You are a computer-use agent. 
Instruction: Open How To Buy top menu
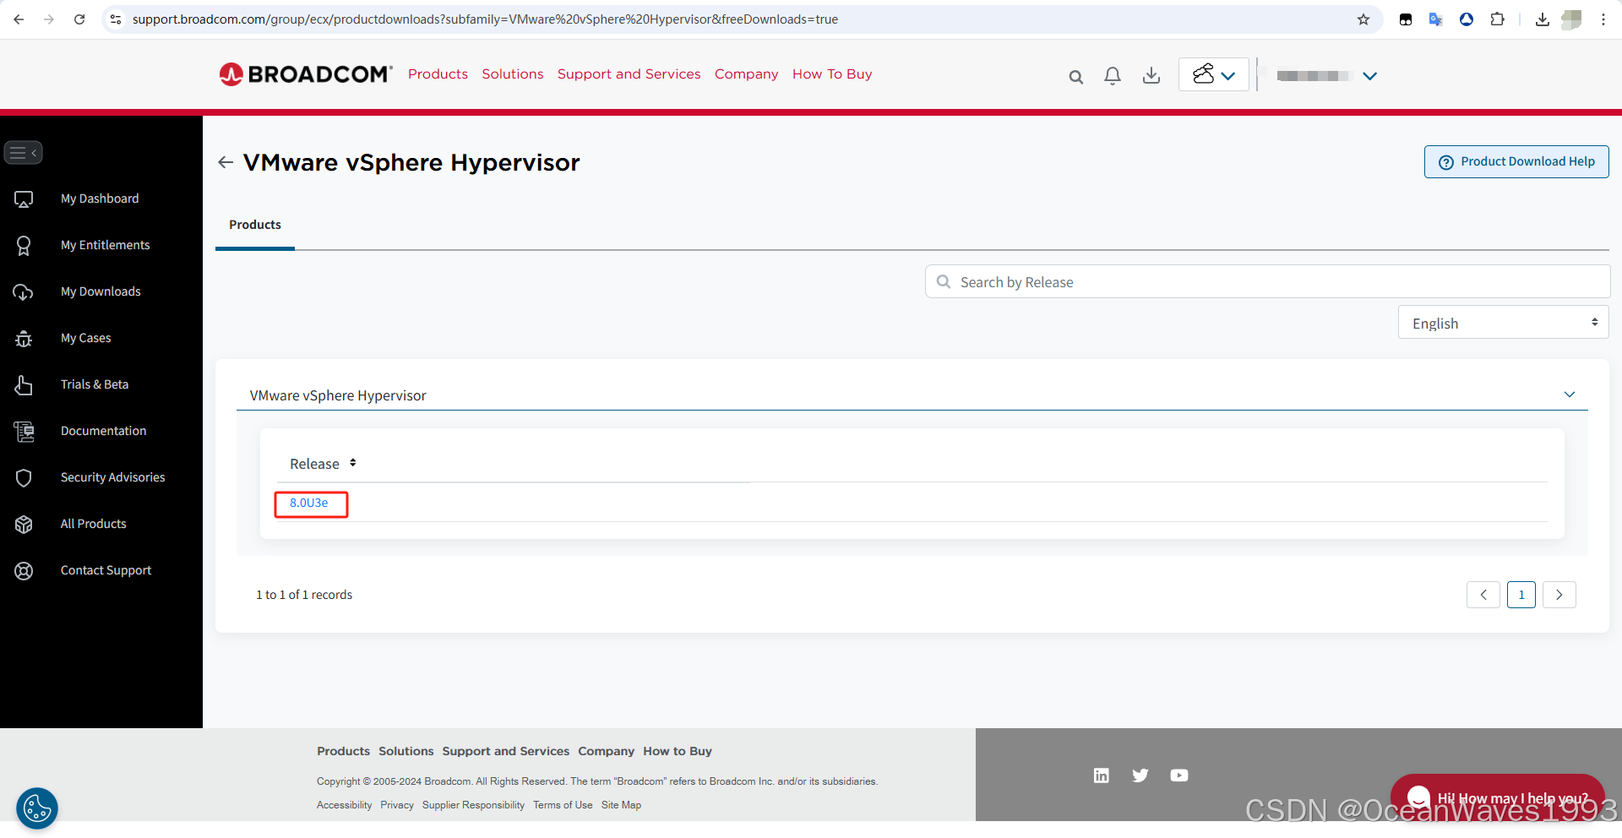832,74
